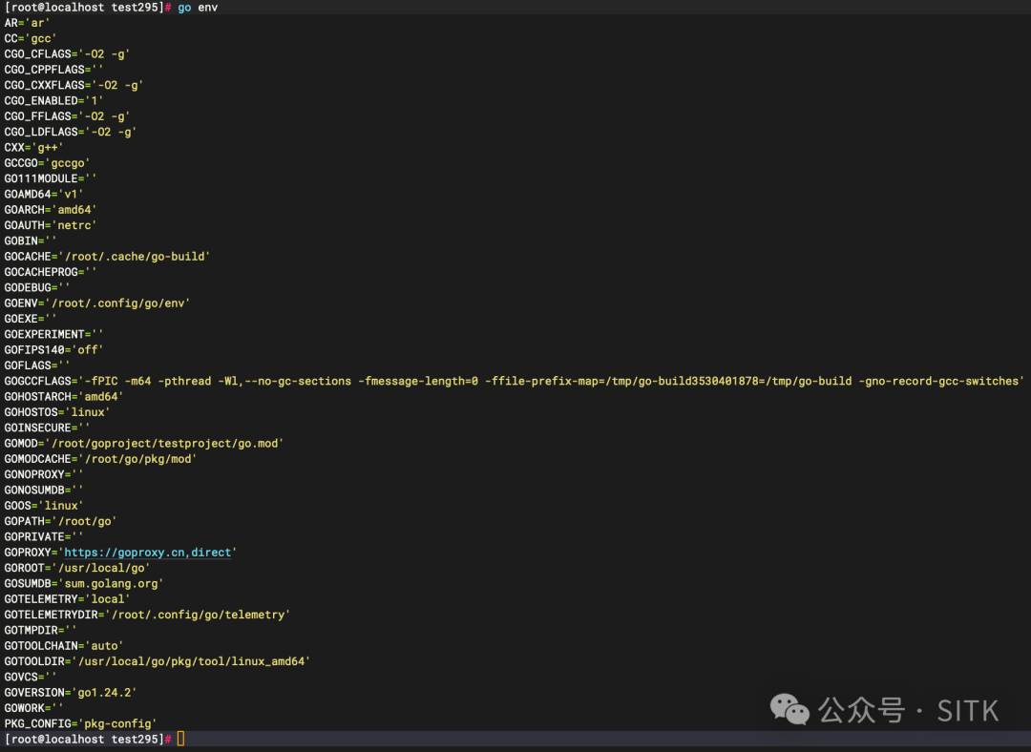Open the https://goproxy.cn,direct link
The width and height of the screenshot is (1031, 752).
[x=149, y=553]
